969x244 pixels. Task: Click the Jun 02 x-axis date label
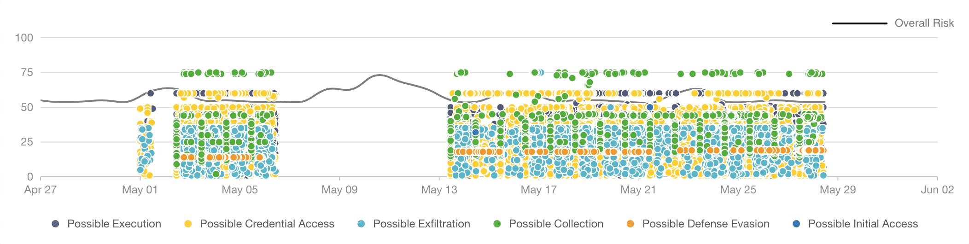[937, 190]
